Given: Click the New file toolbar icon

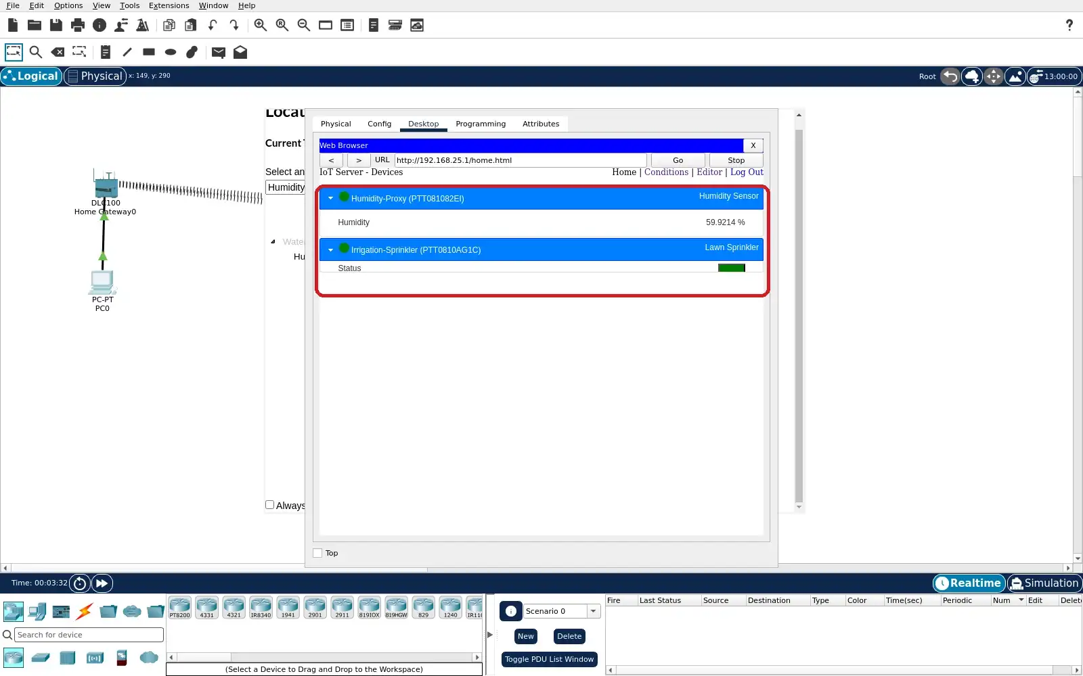Looking at the screenshot, I should 13,25.
